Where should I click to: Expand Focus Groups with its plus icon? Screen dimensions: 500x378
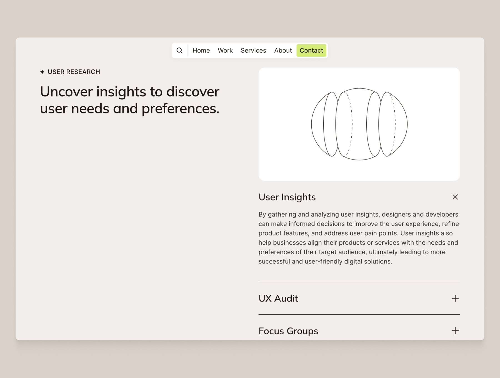(455, 331)
